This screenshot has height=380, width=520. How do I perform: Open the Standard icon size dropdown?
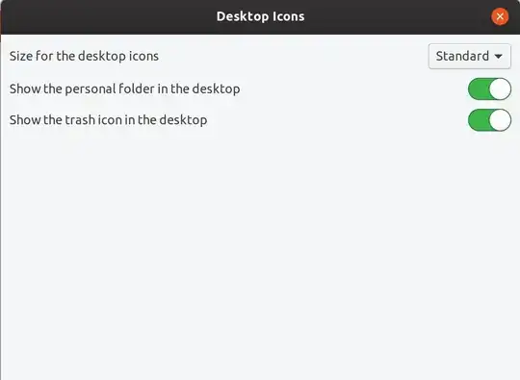coord(470,57)
